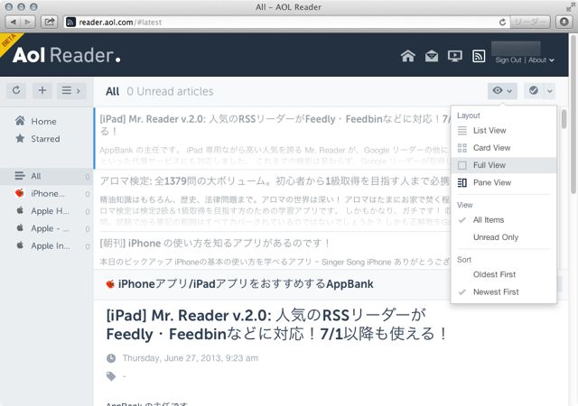Viewport: 578px width, 406px height.
Task: Choose Full View layout
Action: pyautogui.click(x=504, y=165)
